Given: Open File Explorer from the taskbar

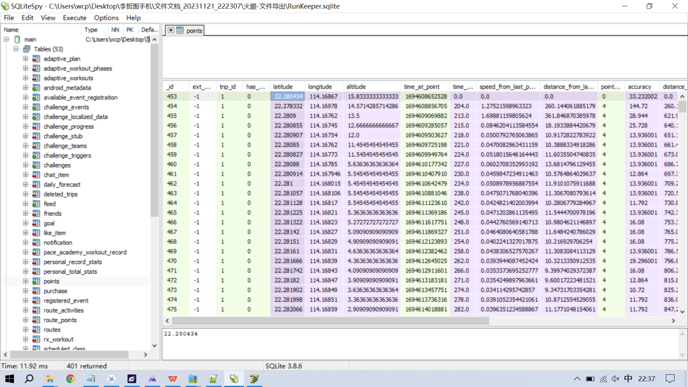Looking at the screenshot, I should [x=50, y=379].
